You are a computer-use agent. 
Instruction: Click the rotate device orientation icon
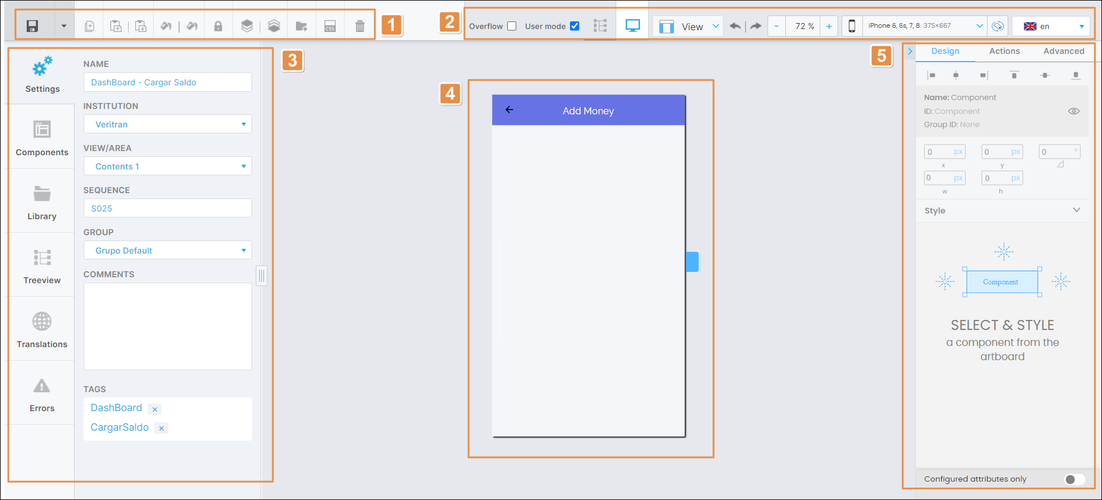coord(998,26)
